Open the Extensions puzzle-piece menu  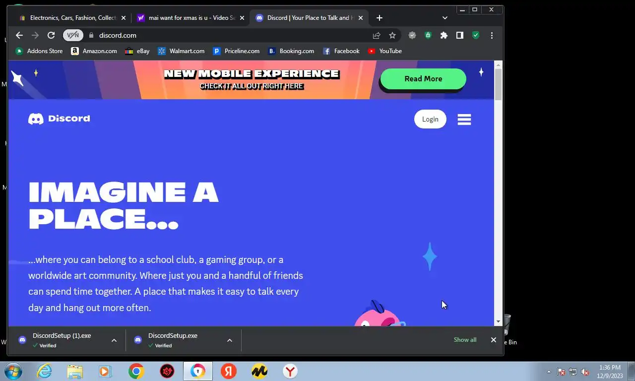(444, 35)
